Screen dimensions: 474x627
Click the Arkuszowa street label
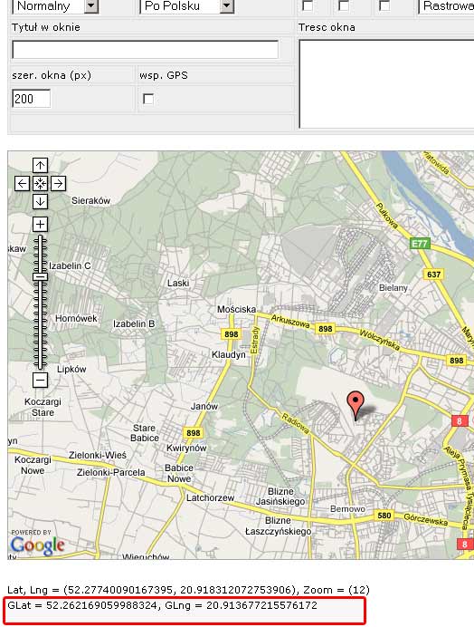click(290, 321)
